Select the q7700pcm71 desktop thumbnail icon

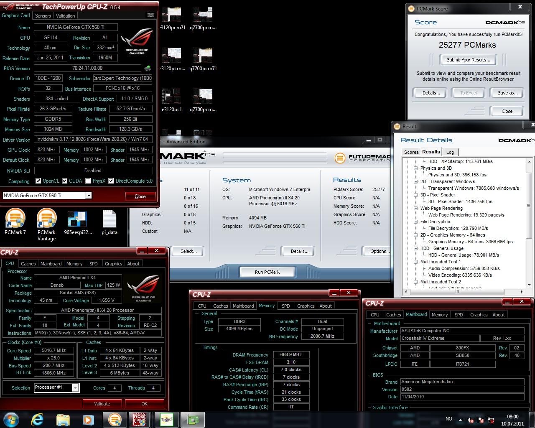[x=203, y=59]
